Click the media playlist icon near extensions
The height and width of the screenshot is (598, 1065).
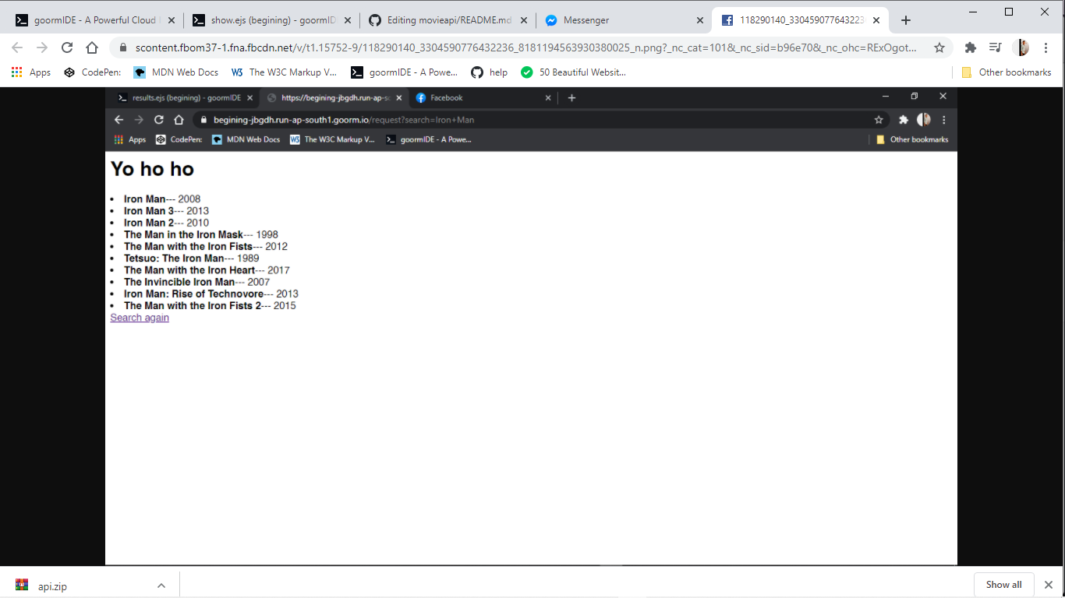996,47
